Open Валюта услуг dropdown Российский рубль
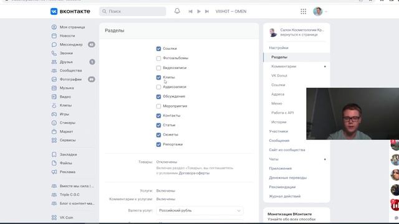Screen dimensions: 399x224 tap(199, 210)
